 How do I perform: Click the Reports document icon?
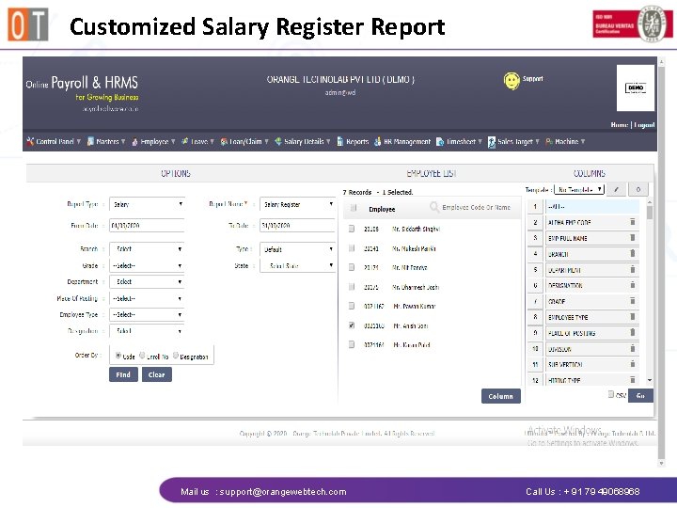pyautogui.click(x=340, y=141)
